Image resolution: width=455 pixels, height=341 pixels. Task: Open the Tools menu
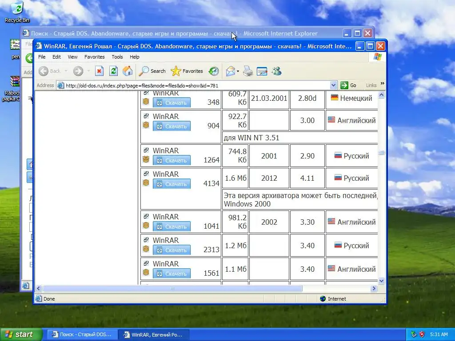(x=117, y=57)
